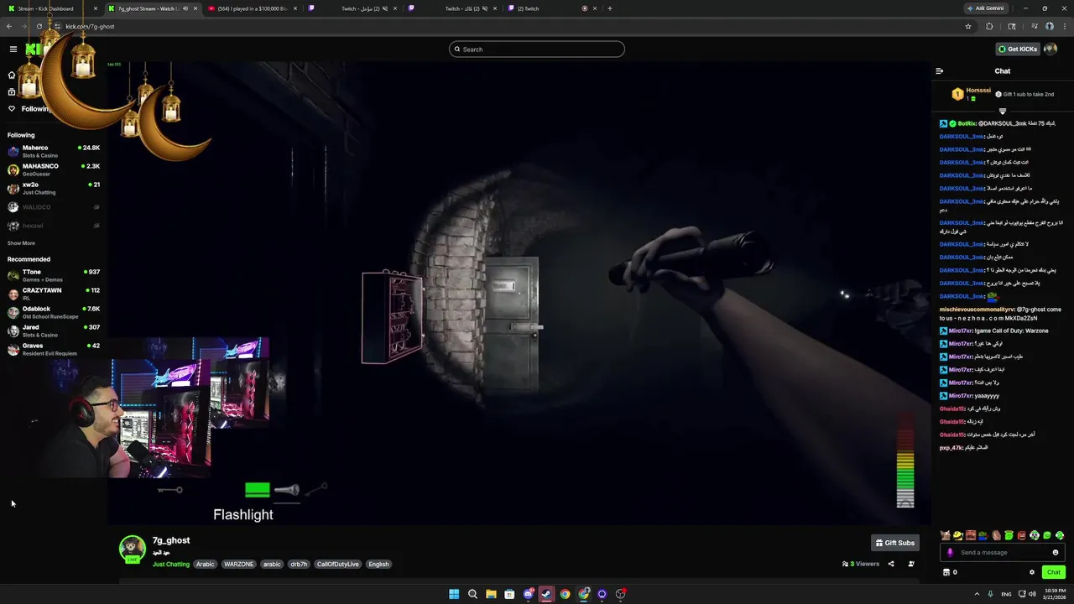
Task: Click the Arabic tag
Action: (x=206, y=565)
